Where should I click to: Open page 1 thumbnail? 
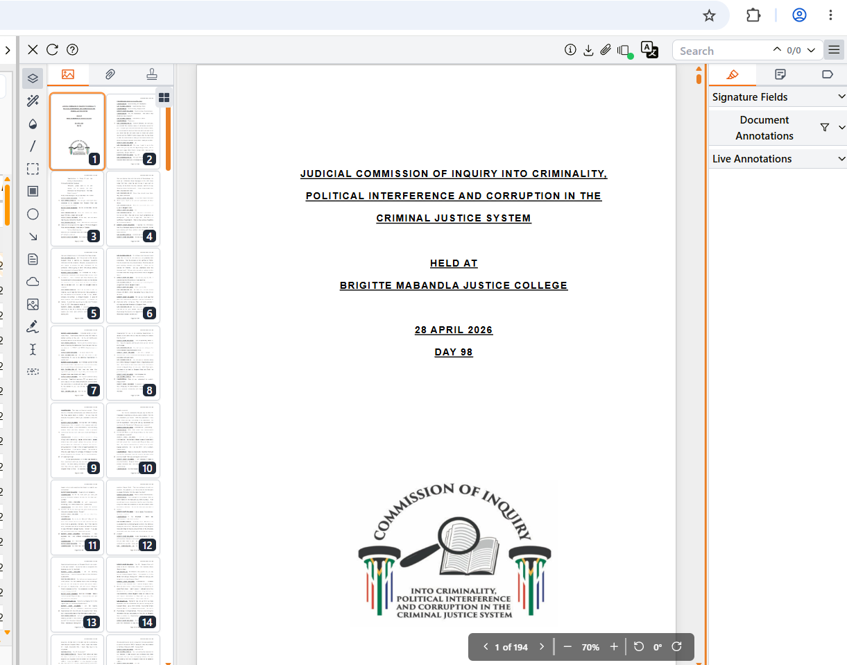pos(77,131)
